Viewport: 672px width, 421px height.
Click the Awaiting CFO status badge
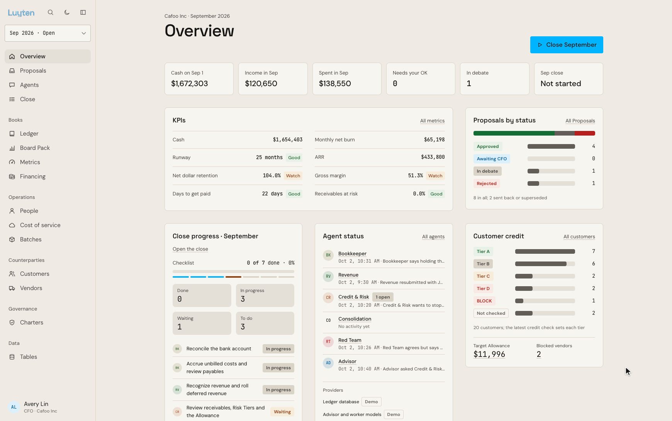pos(492,159)
